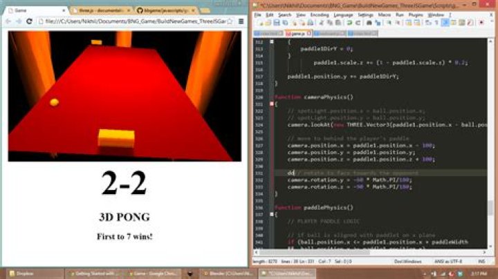Click the Synchronize Horizontal Scrolling icon
498x279 pixels.
(x=416, y=23)
